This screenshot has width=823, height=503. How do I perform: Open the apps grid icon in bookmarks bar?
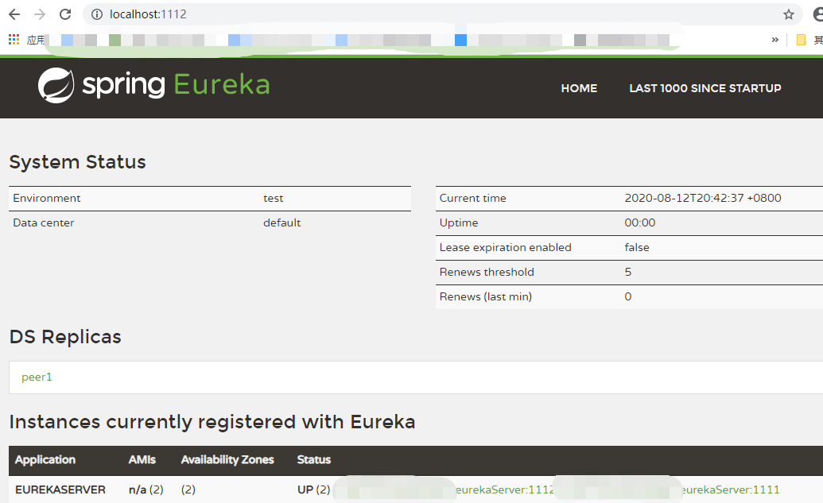pos(14,40)
